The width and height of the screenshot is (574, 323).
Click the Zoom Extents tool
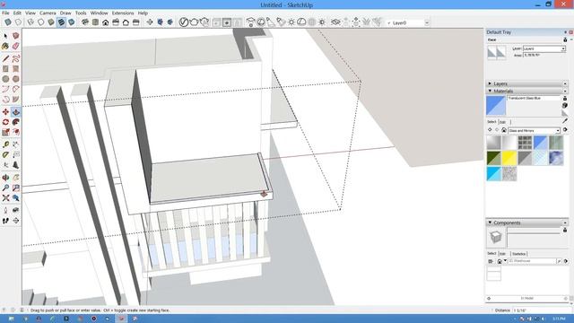5,198
